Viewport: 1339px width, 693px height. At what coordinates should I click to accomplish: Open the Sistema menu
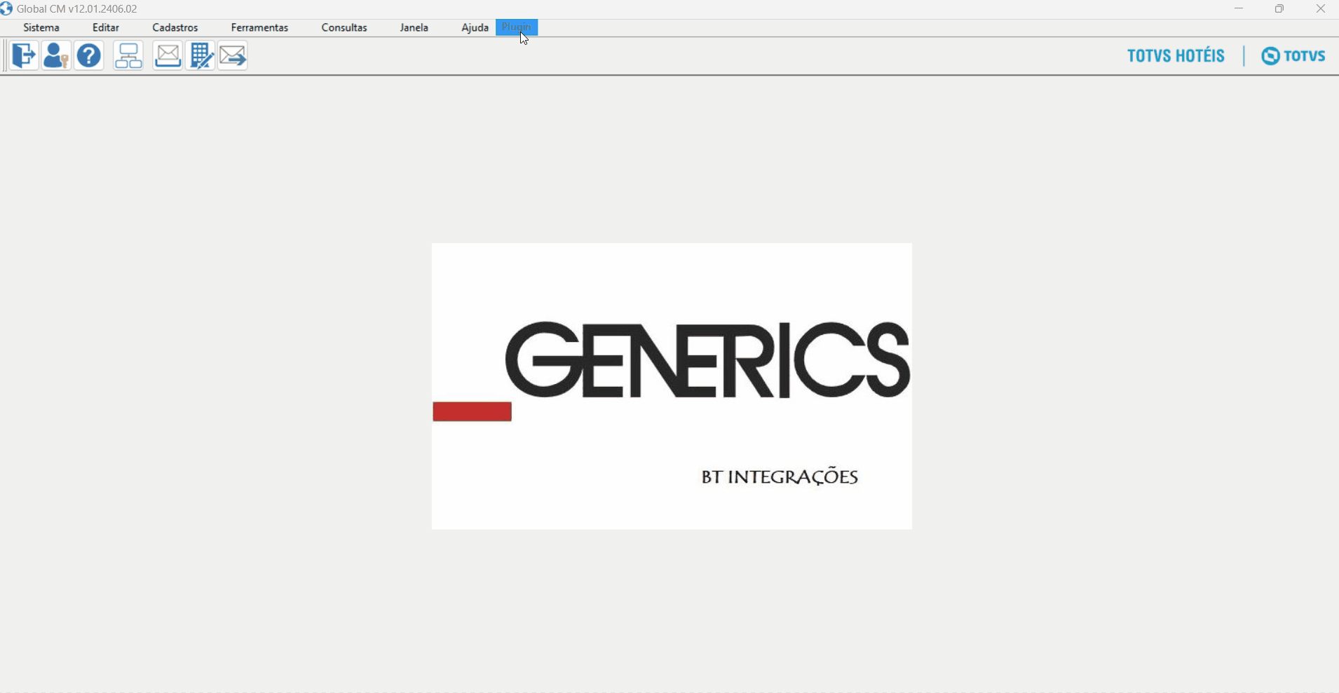point(41,27)
